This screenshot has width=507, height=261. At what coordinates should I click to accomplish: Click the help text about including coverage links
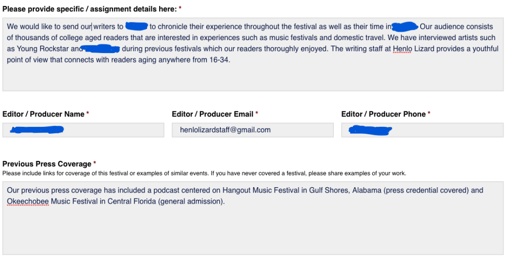[204, 173]
